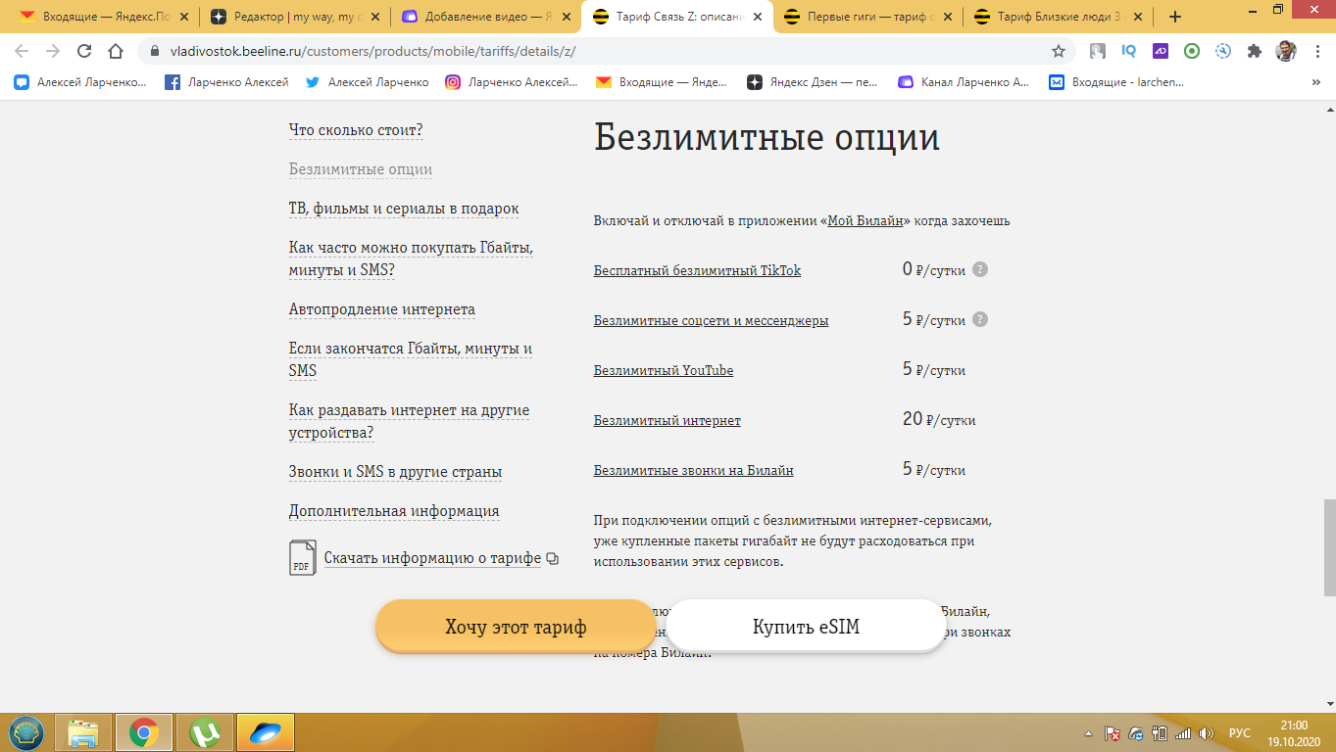Open File Explorer from the taskbar
Image resolution: width=1336 pixels, height=752 pixels.
pyautogui.click(x=83, y=732)
